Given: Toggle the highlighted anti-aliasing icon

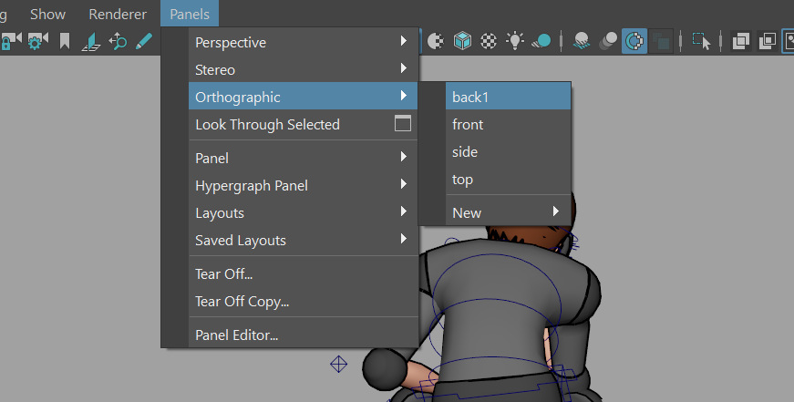Looking at the screenshot, I should click(x=634, y=41).
